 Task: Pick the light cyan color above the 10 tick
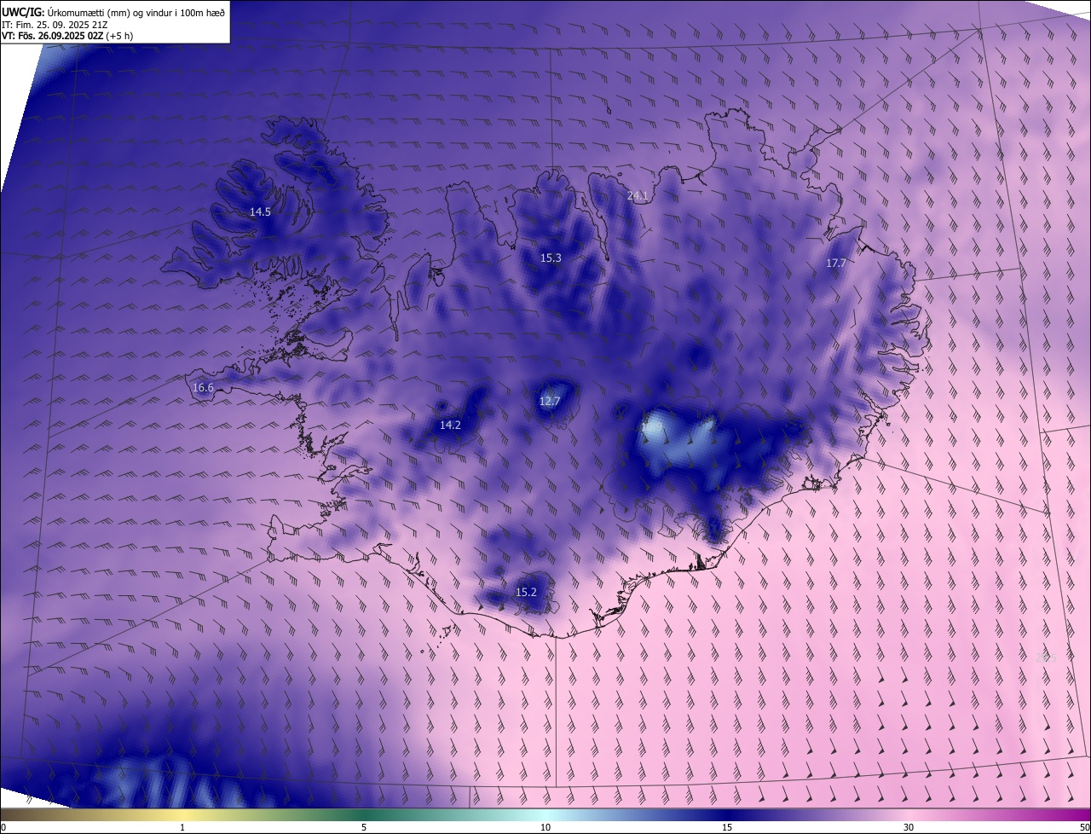point(545,814)
